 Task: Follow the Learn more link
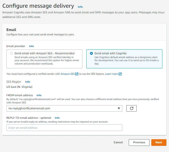[x=111, y=74]
